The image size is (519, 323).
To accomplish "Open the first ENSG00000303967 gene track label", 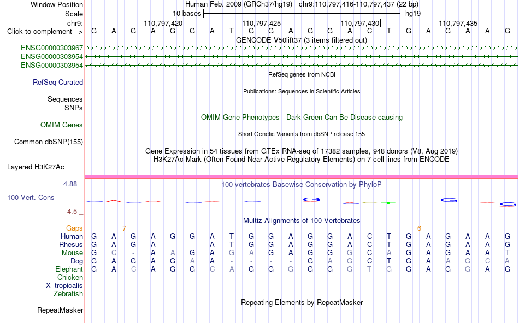I will pyautogui.click(x=52, y=48).
